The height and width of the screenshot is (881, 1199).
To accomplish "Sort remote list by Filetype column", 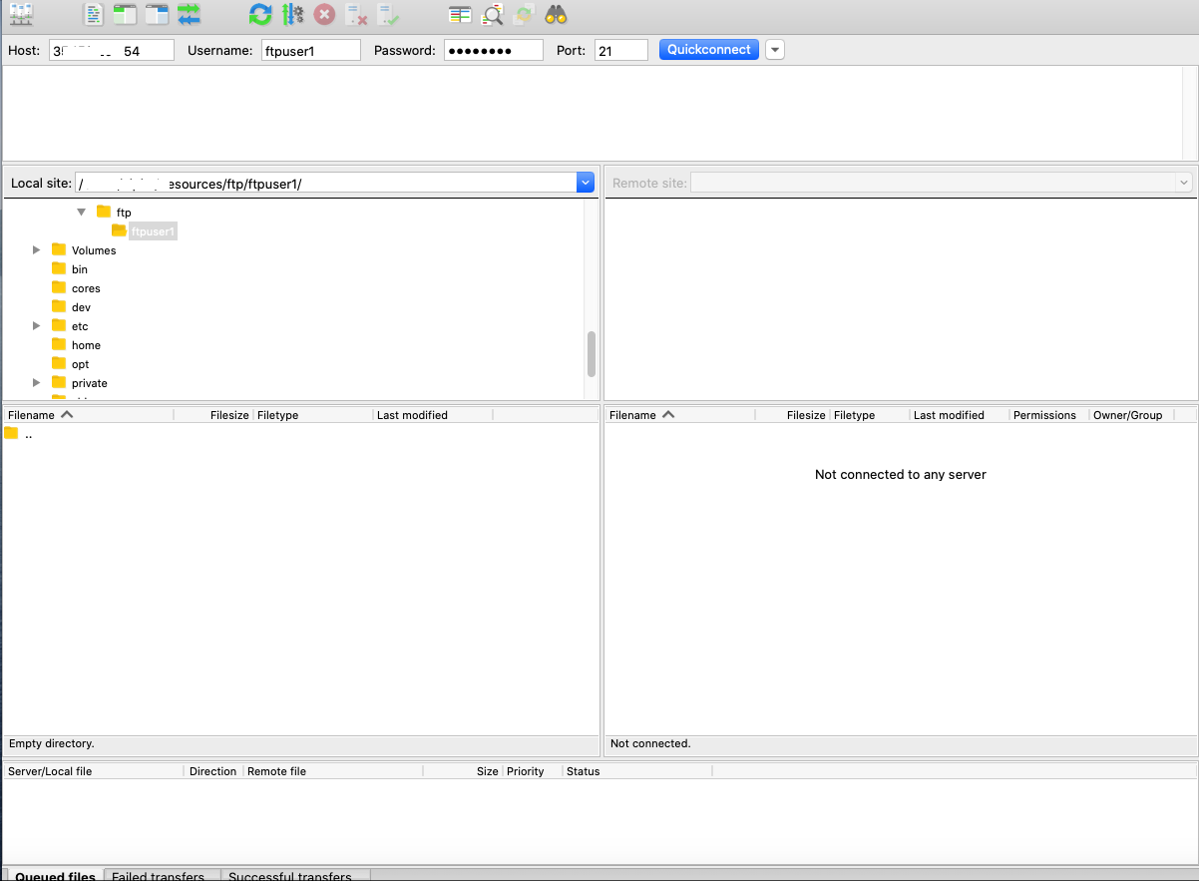I will tap(870, 415).
